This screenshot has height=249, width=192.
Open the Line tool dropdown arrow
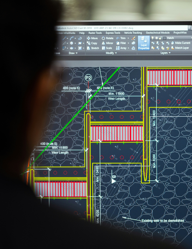pyautogui.click(x=67, y=38)
